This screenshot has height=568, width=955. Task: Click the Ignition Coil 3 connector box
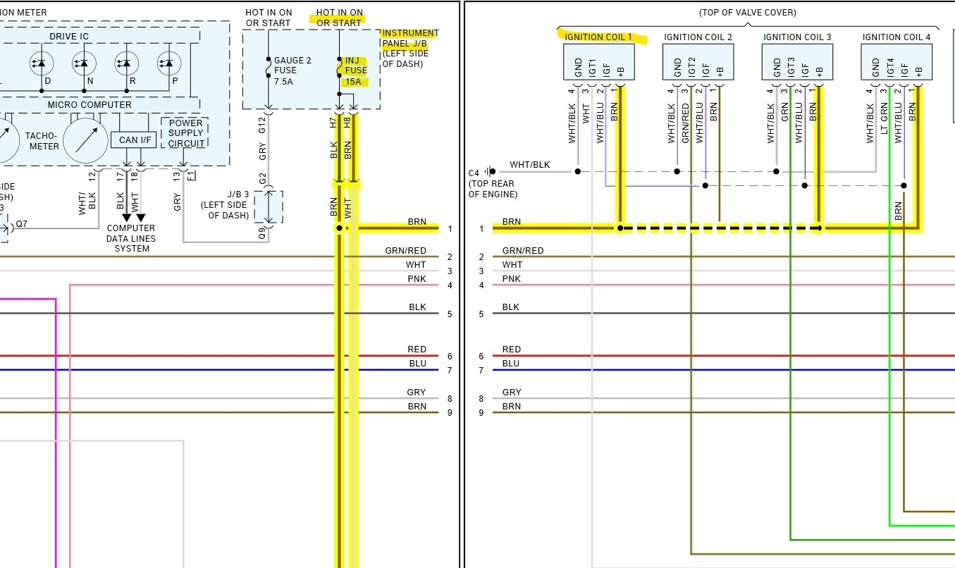[x=797, y=62]
